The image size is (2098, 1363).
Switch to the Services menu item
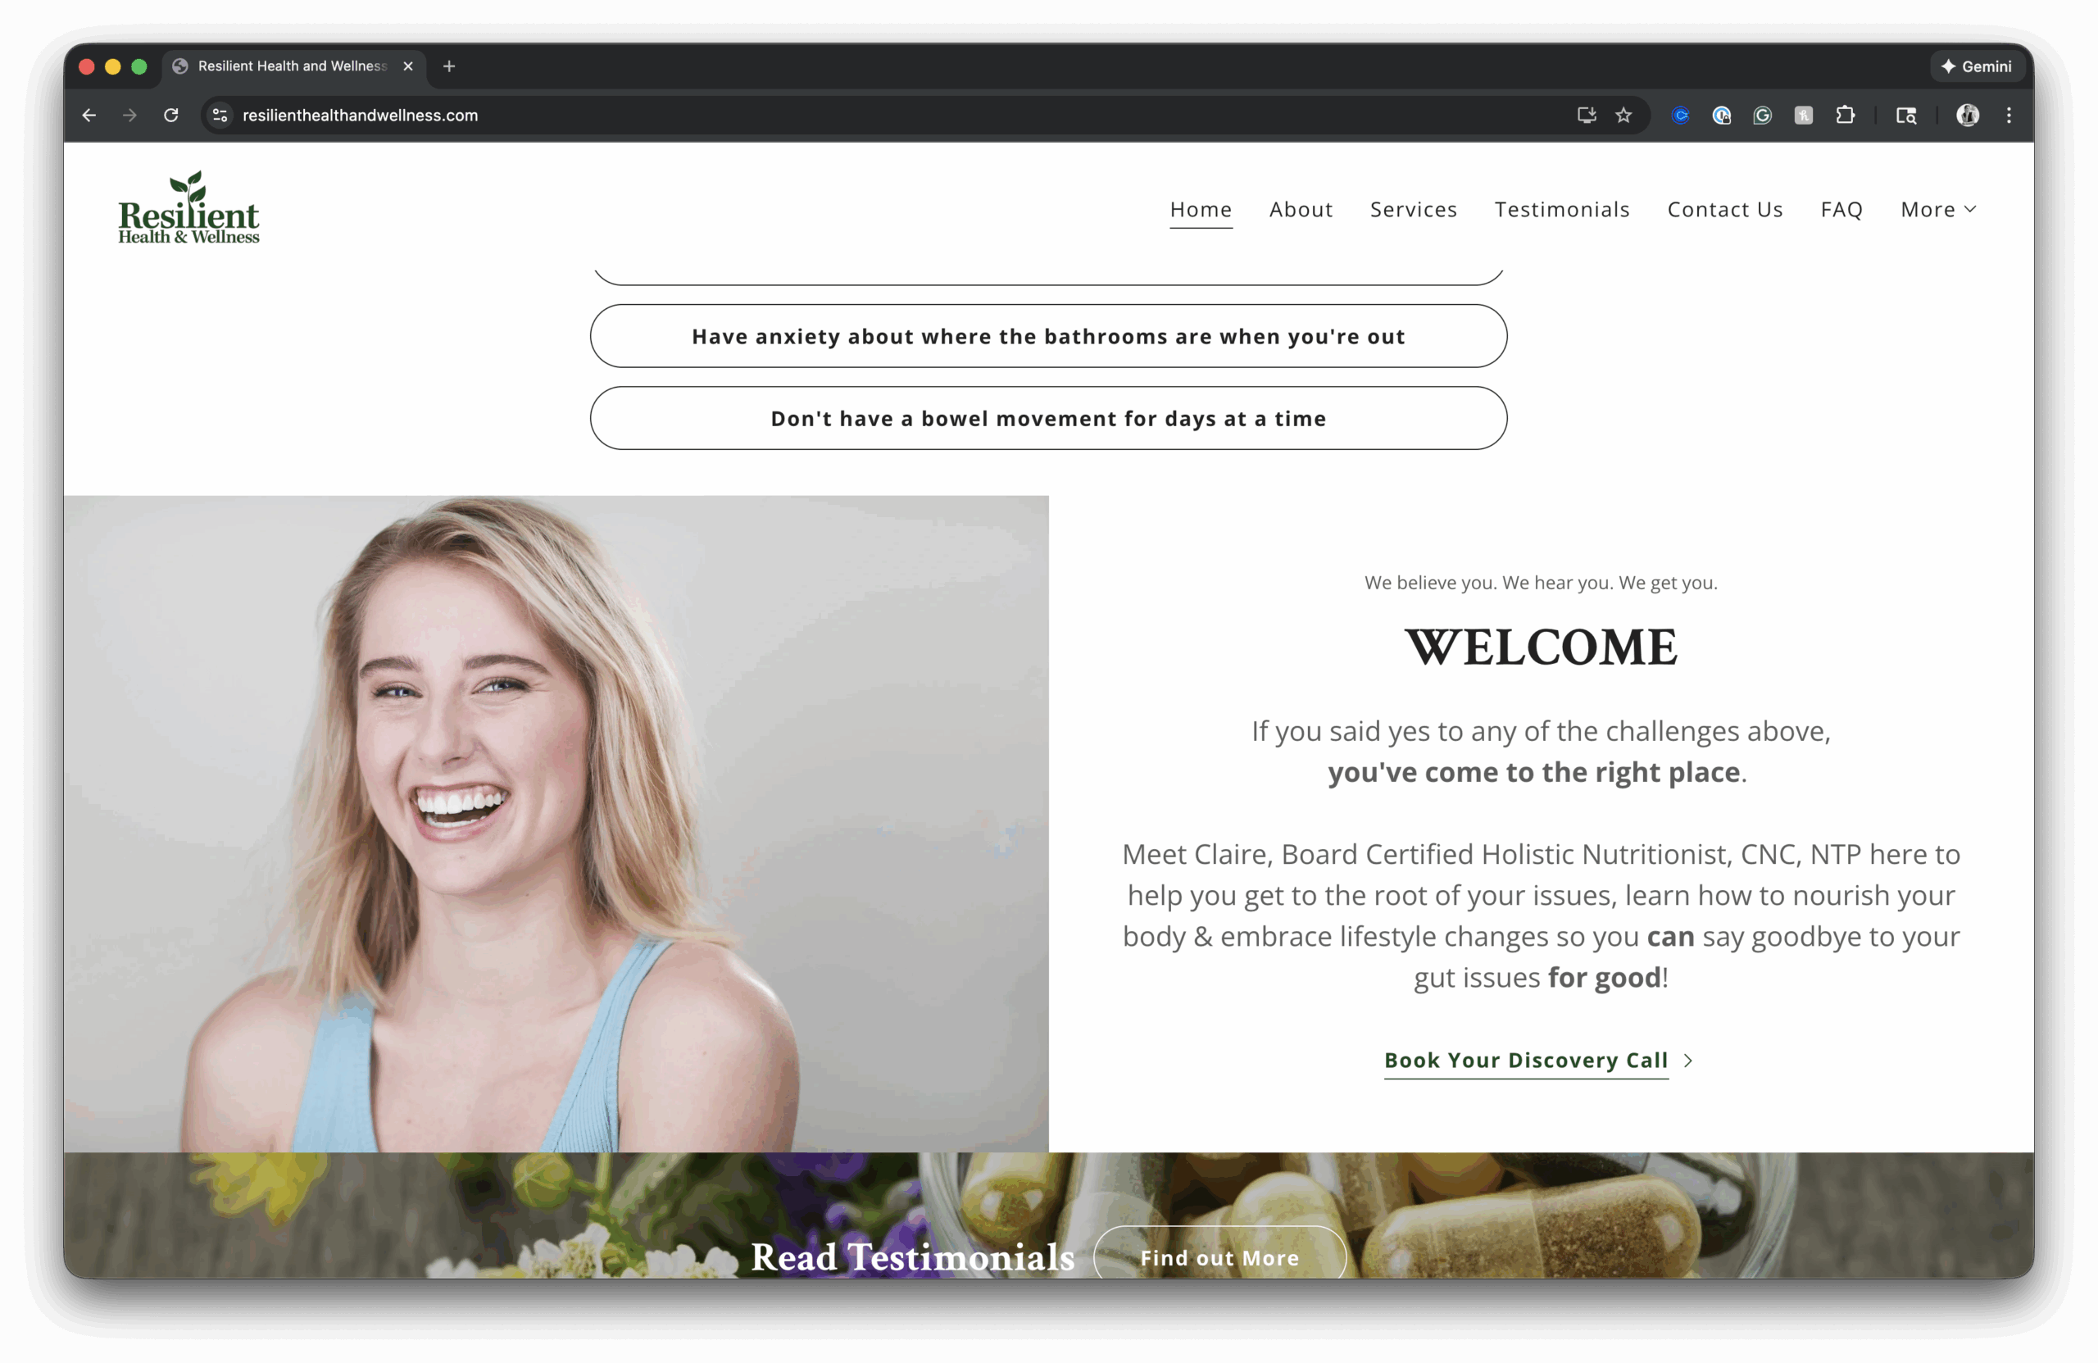coord(1413,209)
